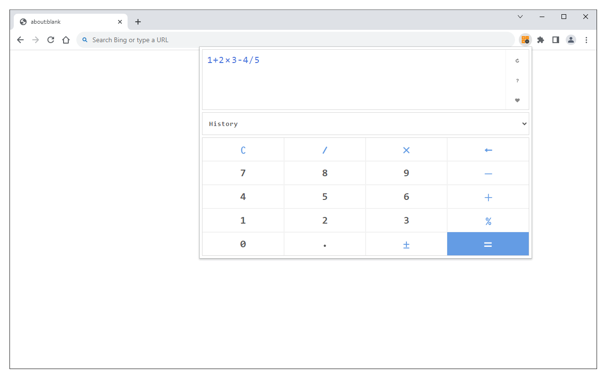Toggle sign with ± key
The width and height of the screenshot is (607, 379).
tap(406, 244)
